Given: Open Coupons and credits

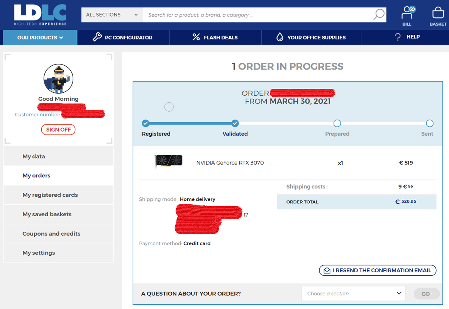Looking at the screenshot, I should 58,234.
